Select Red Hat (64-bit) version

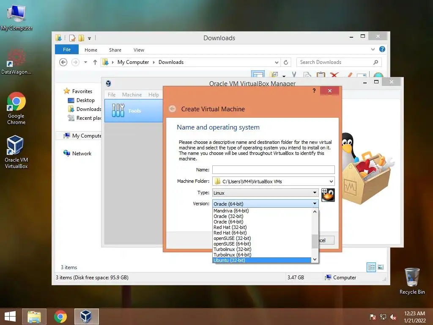pyautogui.click(x=262, y=233)
